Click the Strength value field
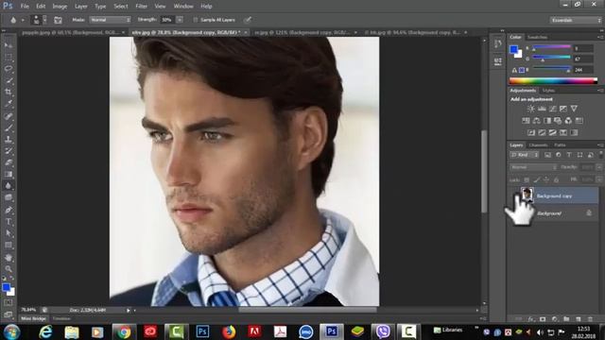The height and width of the screenshot is (340, 605). 168,20
